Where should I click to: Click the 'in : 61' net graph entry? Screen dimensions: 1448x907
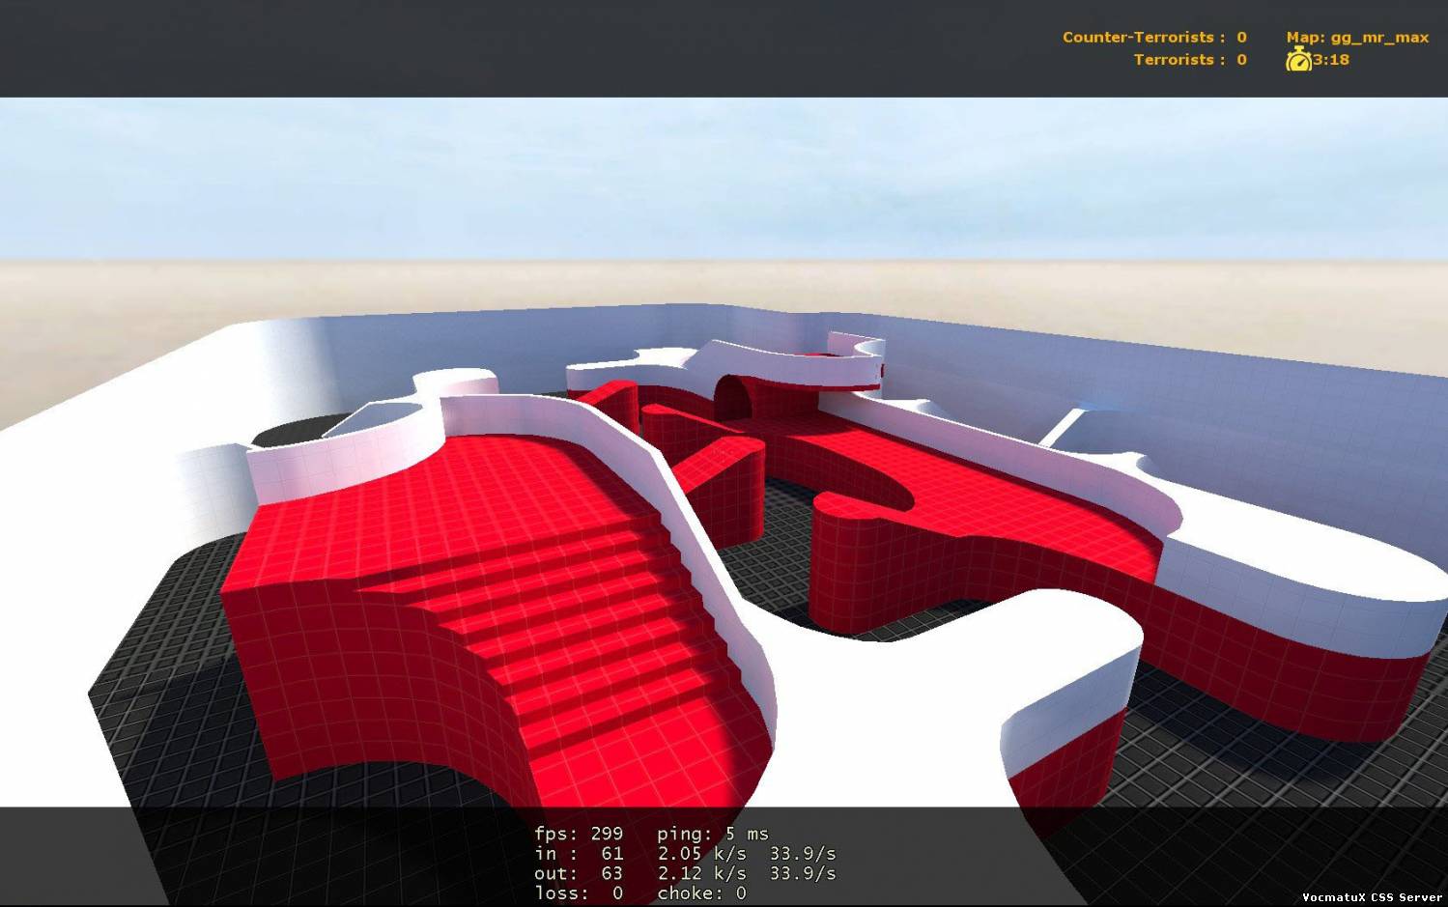click(579, 854)
